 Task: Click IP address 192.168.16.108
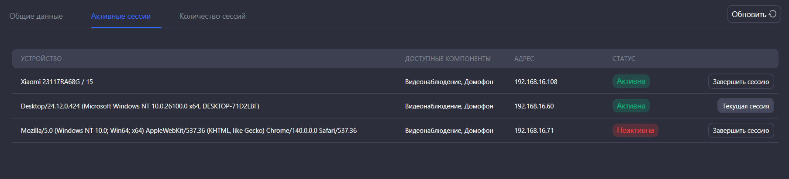click(x=535, y=82)
